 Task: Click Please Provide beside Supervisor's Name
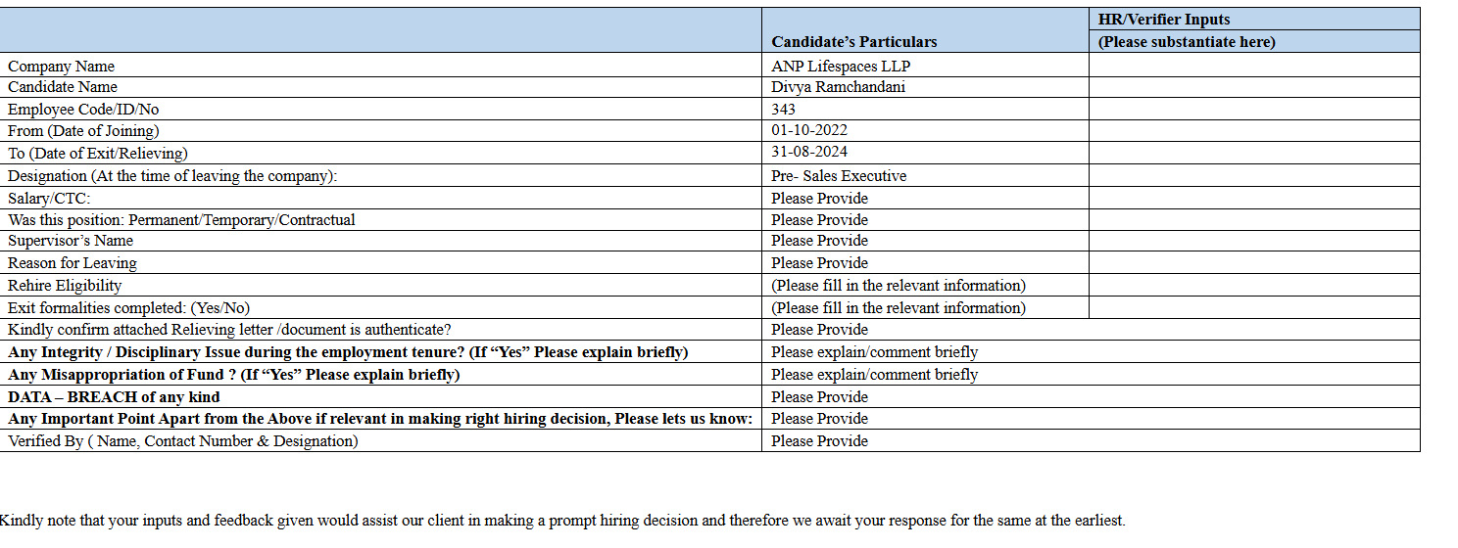tap(819, 241)
